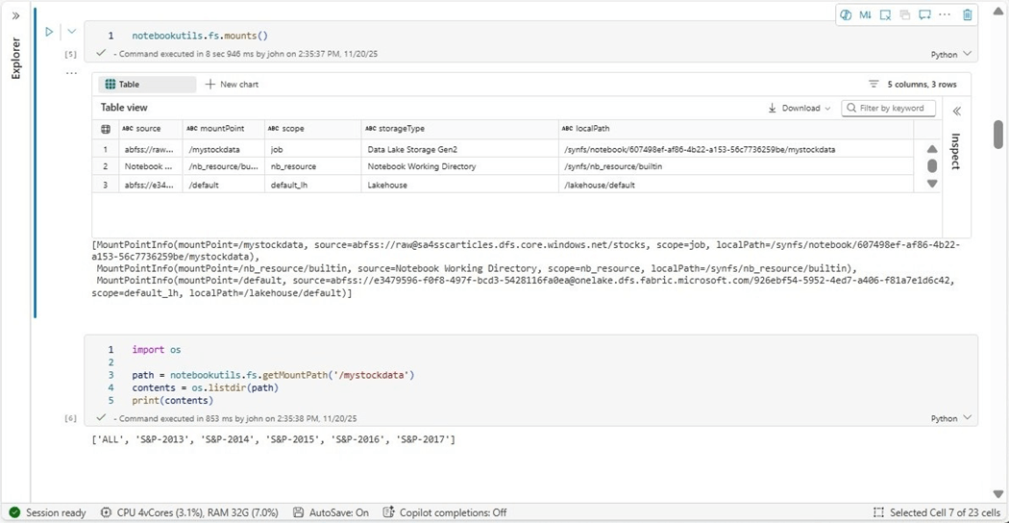Toggle AutoSave in the status bar
Screen dimensions: 1009x523
(331, 513)
